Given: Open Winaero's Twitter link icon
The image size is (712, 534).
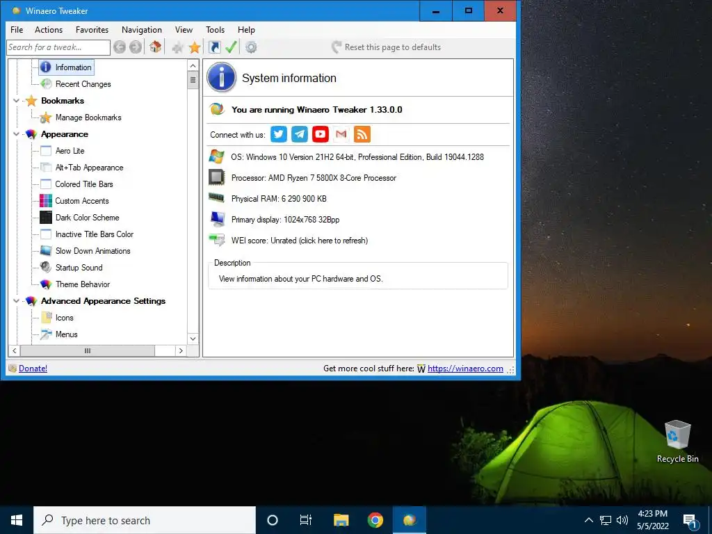Looking at the screenshot, I should tap(279, 134).
